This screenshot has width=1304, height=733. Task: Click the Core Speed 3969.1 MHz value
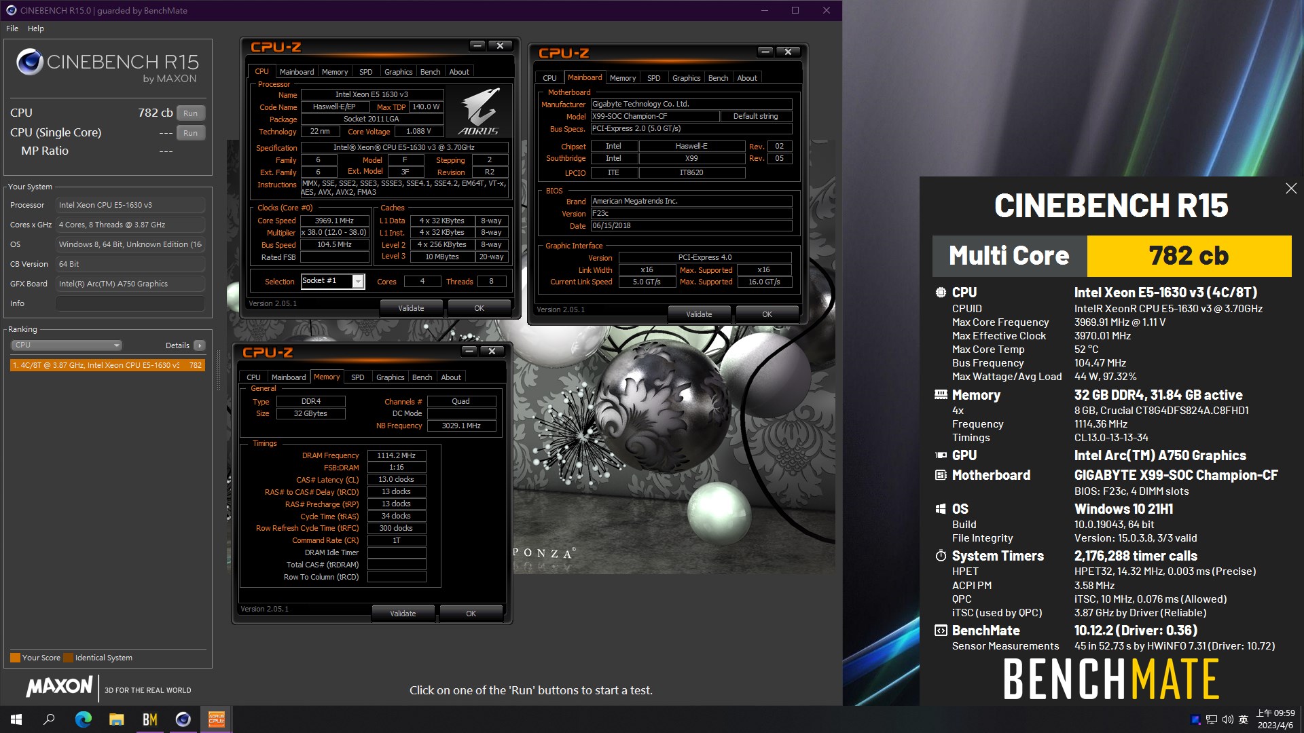(335, 221)
